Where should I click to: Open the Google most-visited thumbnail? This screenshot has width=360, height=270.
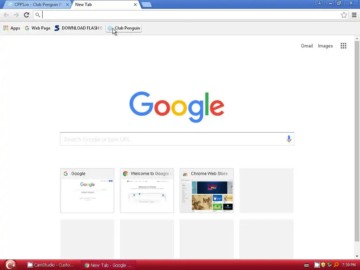pos(87,191)
